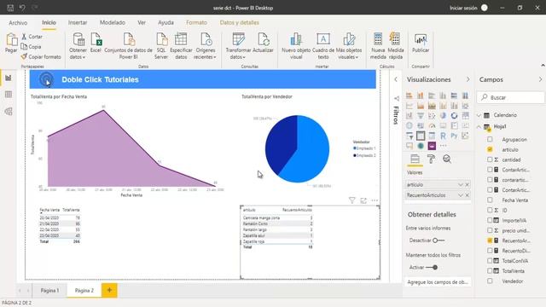Switch to Página 1 tab

click(49, 290)
